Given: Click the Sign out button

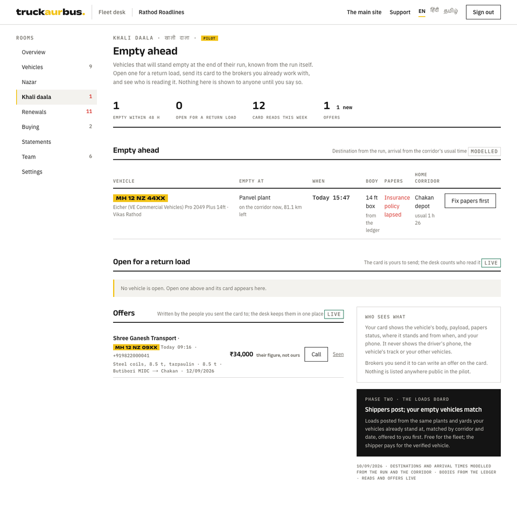Looking at the screenshot, I should [483, 12].
